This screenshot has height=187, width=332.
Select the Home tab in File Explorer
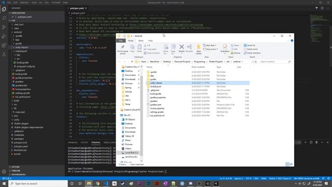[x=131, y=41]
